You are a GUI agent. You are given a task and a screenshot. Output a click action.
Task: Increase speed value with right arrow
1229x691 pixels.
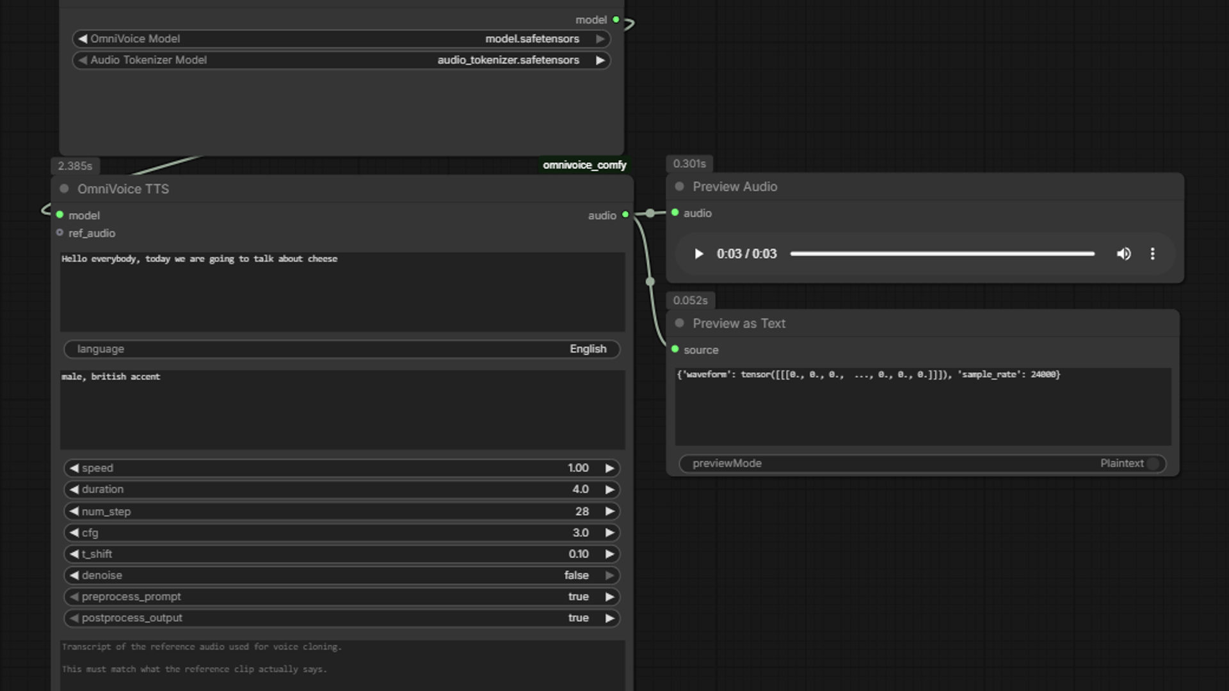(x=609, y=468)
